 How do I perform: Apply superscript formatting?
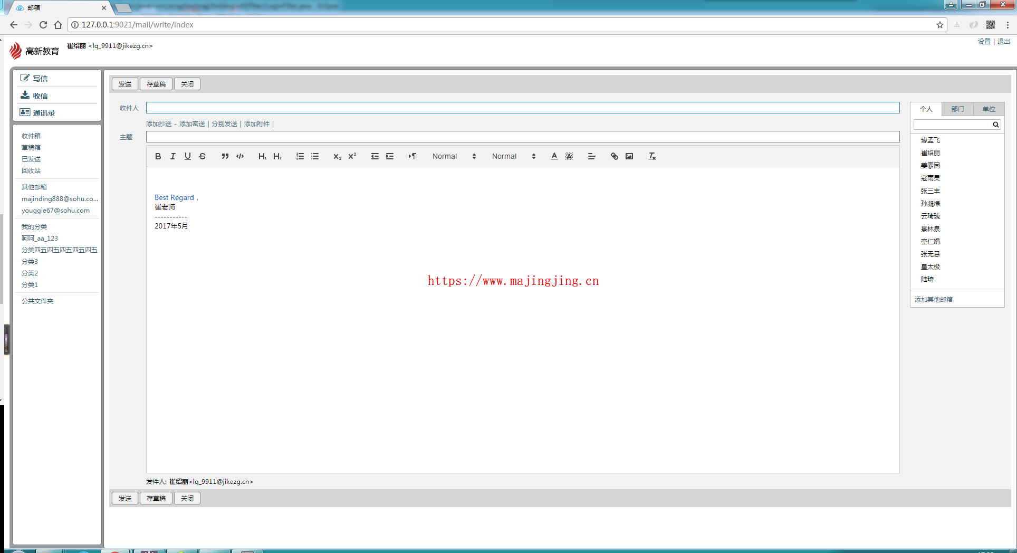pyautogui.click(x=352, y=156)
